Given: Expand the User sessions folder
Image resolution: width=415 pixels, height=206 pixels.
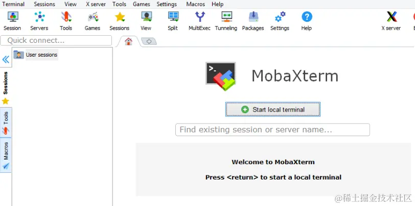Looking at the screenshot, I should [35, 55].
